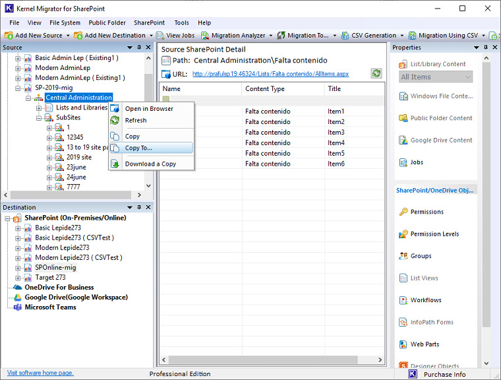
Task: Open the SharePoint menu
Action: point(149,22)
